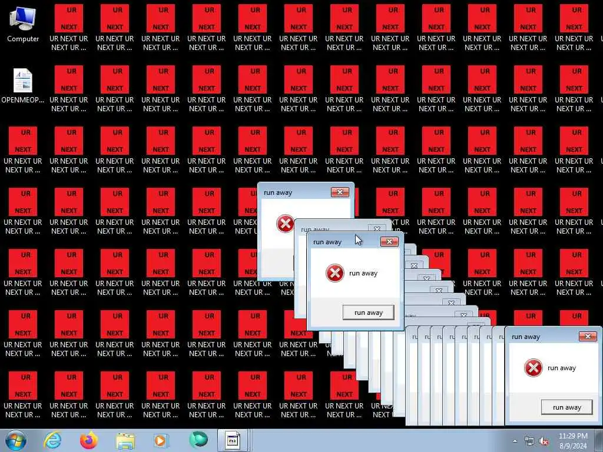
Task: Close the 'run away' dialog under the mouse cursor
Action: coord(389,241)
